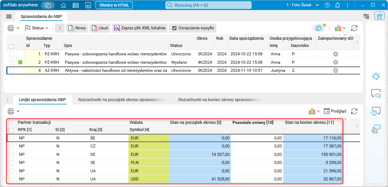
Task: Select the Linijki sprawozdania NBP tab
Action: [43, 100]
